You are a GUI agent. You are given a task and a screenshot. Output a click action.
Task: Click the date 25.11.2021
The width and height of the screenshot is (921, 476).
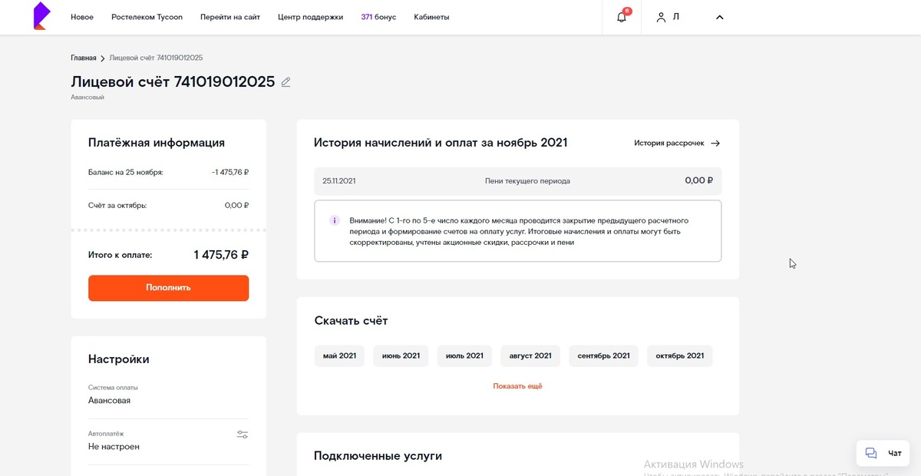[339, 181]
